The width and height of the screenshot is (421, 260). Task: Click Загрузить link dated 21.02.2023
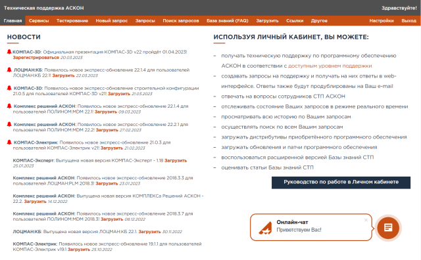112,148
